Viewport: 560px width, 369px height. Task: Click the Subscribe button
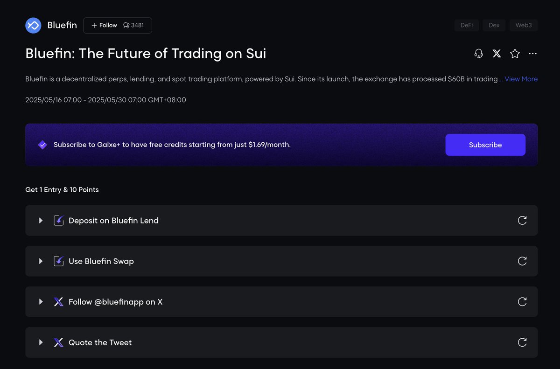click(485, 145)
